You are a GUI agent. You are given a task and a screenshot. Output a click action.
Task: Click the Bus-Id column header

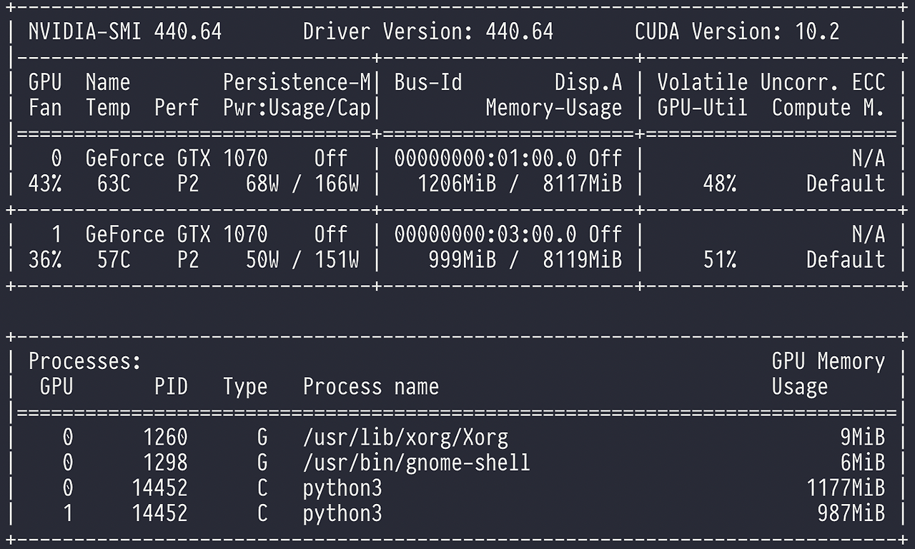[428, 83]
